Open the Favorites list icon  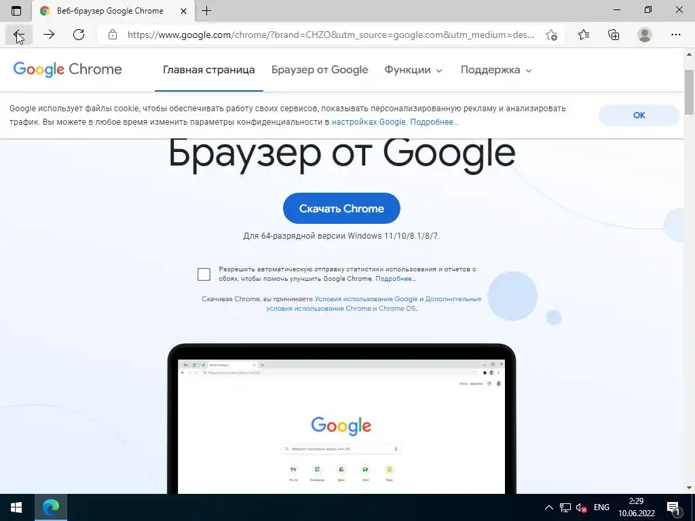584,35
